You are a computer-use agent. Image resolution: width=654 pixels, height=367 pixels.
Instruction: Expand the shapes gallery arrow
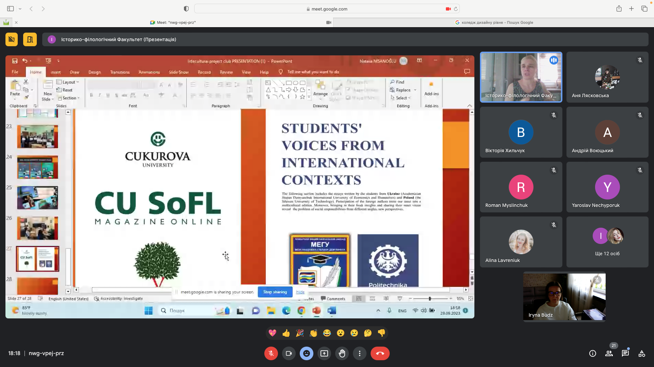click(x=309, y=97)
